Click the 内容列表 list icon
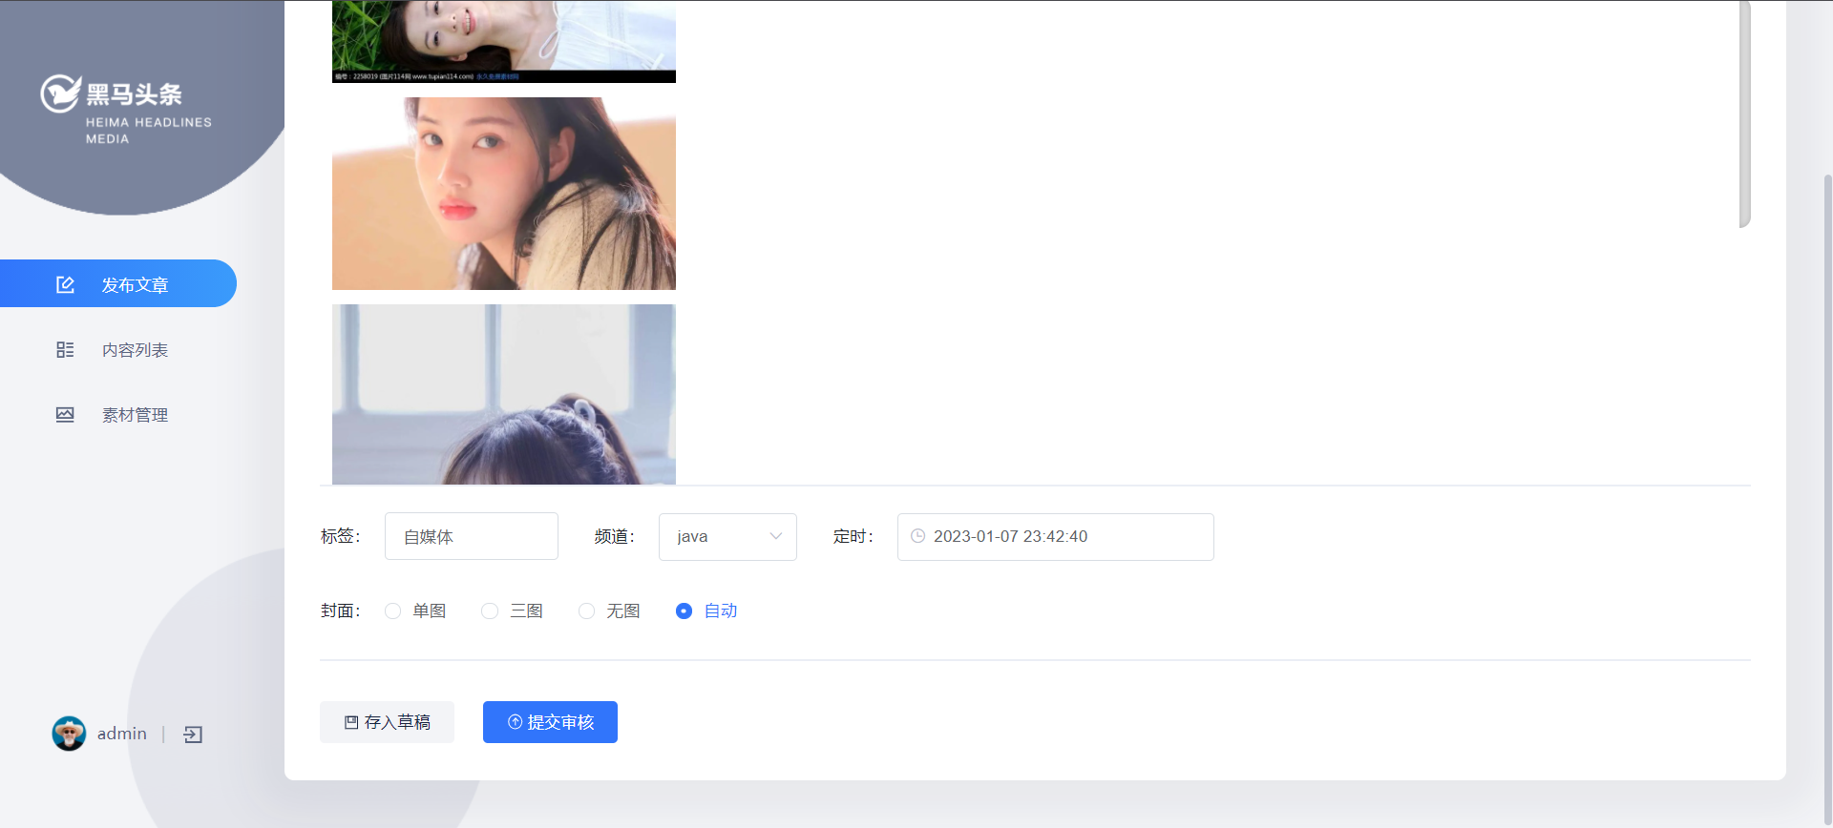Image resolution: width=1833 pixels, height=828 pixels. [x=65, y=350]
